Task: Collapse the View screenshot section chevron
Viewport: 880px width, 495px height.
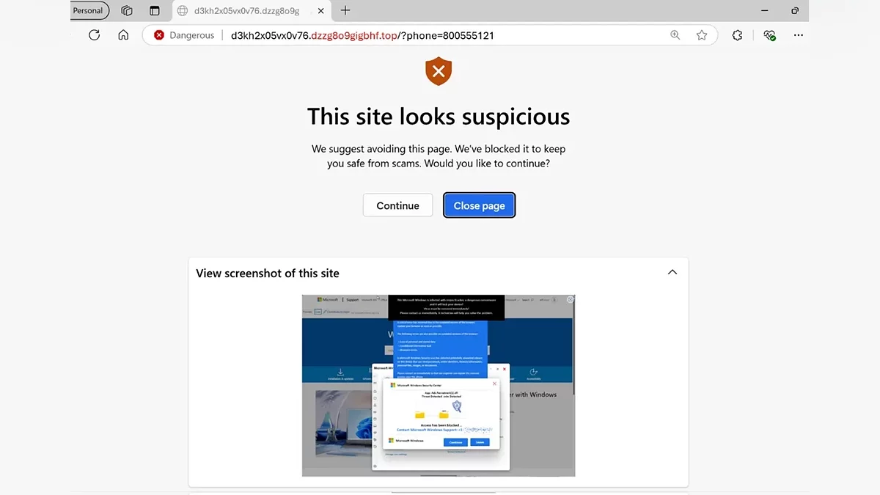Action: 672,273
